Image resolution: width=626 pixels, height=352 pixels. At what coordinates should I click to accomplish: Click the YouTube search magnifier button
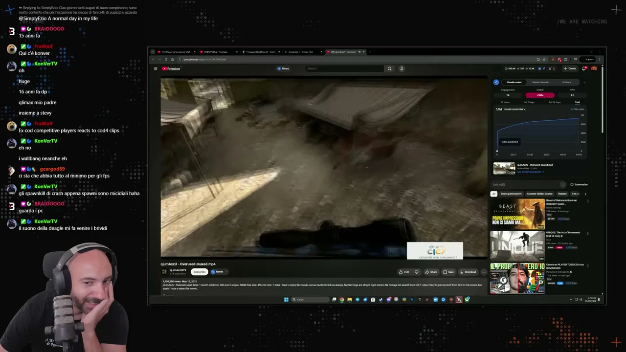[389, 68]
